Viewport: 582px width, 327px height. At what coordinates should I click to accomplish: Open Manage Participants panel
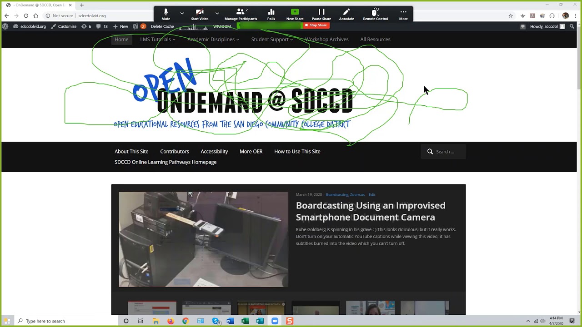click(241, 14)
